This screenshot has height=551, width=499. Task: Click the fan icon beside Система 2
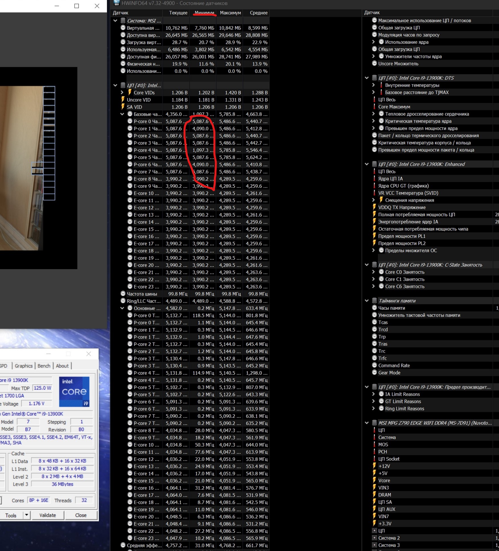(374, 538)
